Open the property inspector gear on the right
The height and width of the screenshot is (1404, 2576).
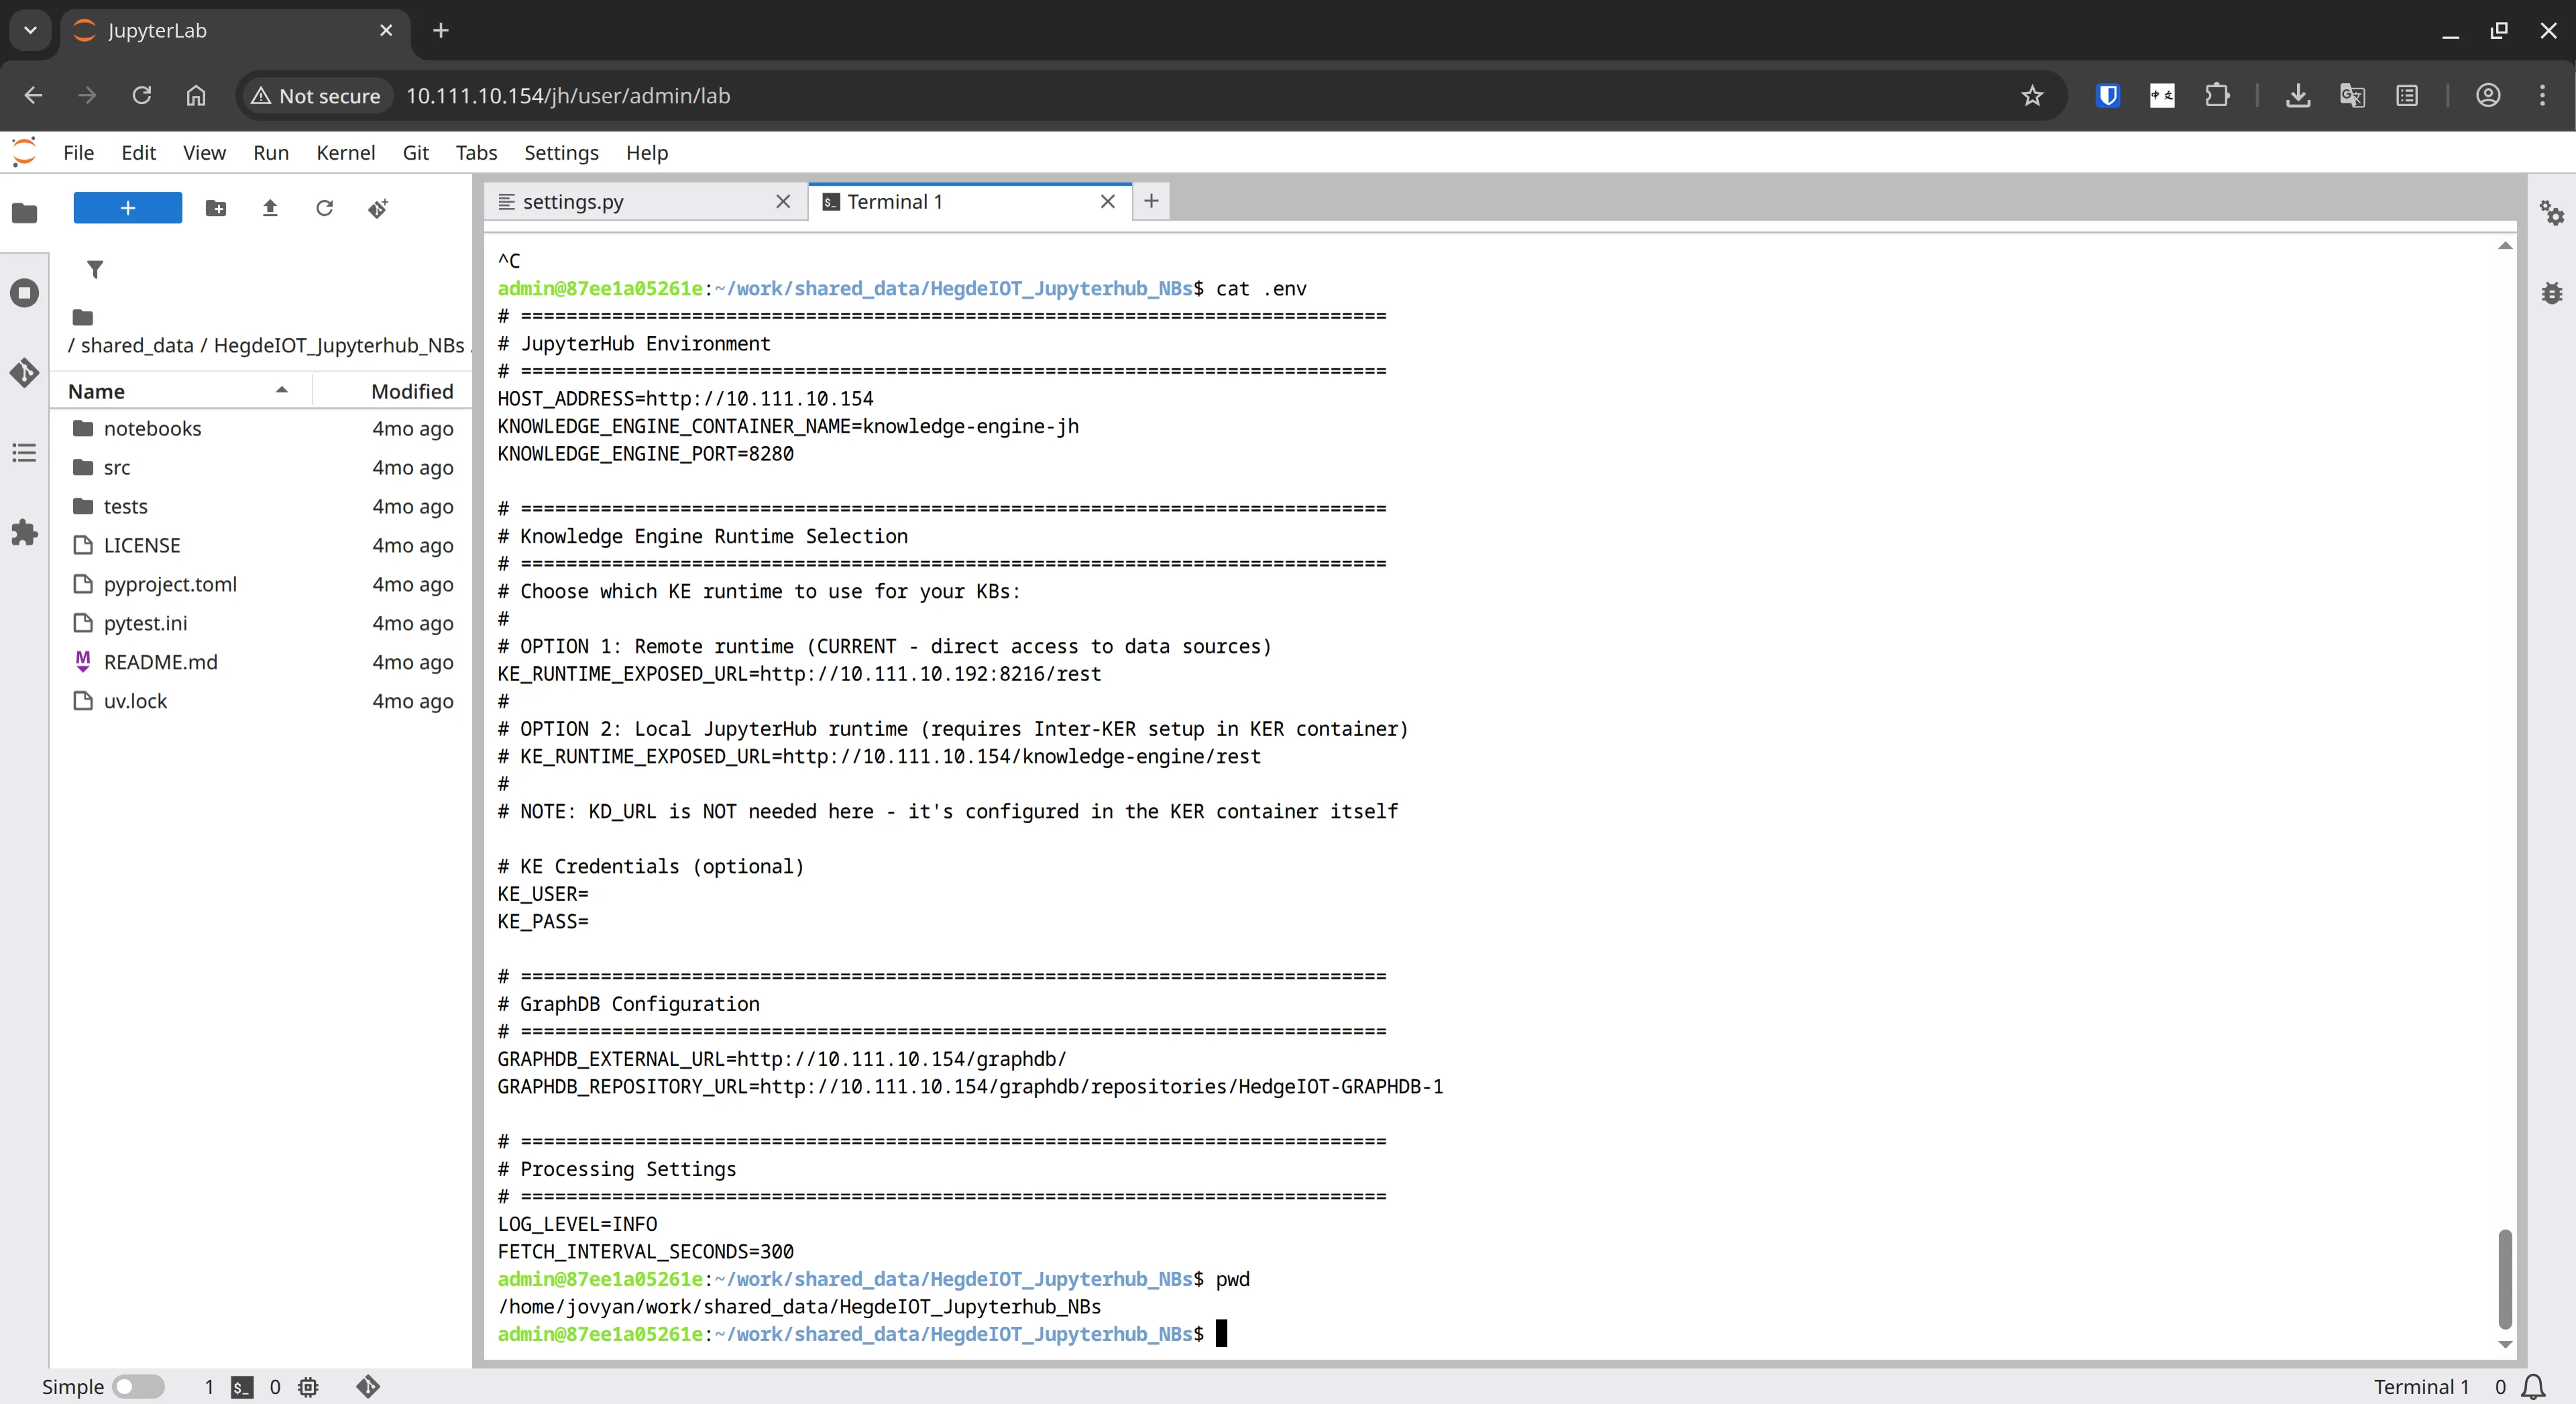click(2552, 213)
